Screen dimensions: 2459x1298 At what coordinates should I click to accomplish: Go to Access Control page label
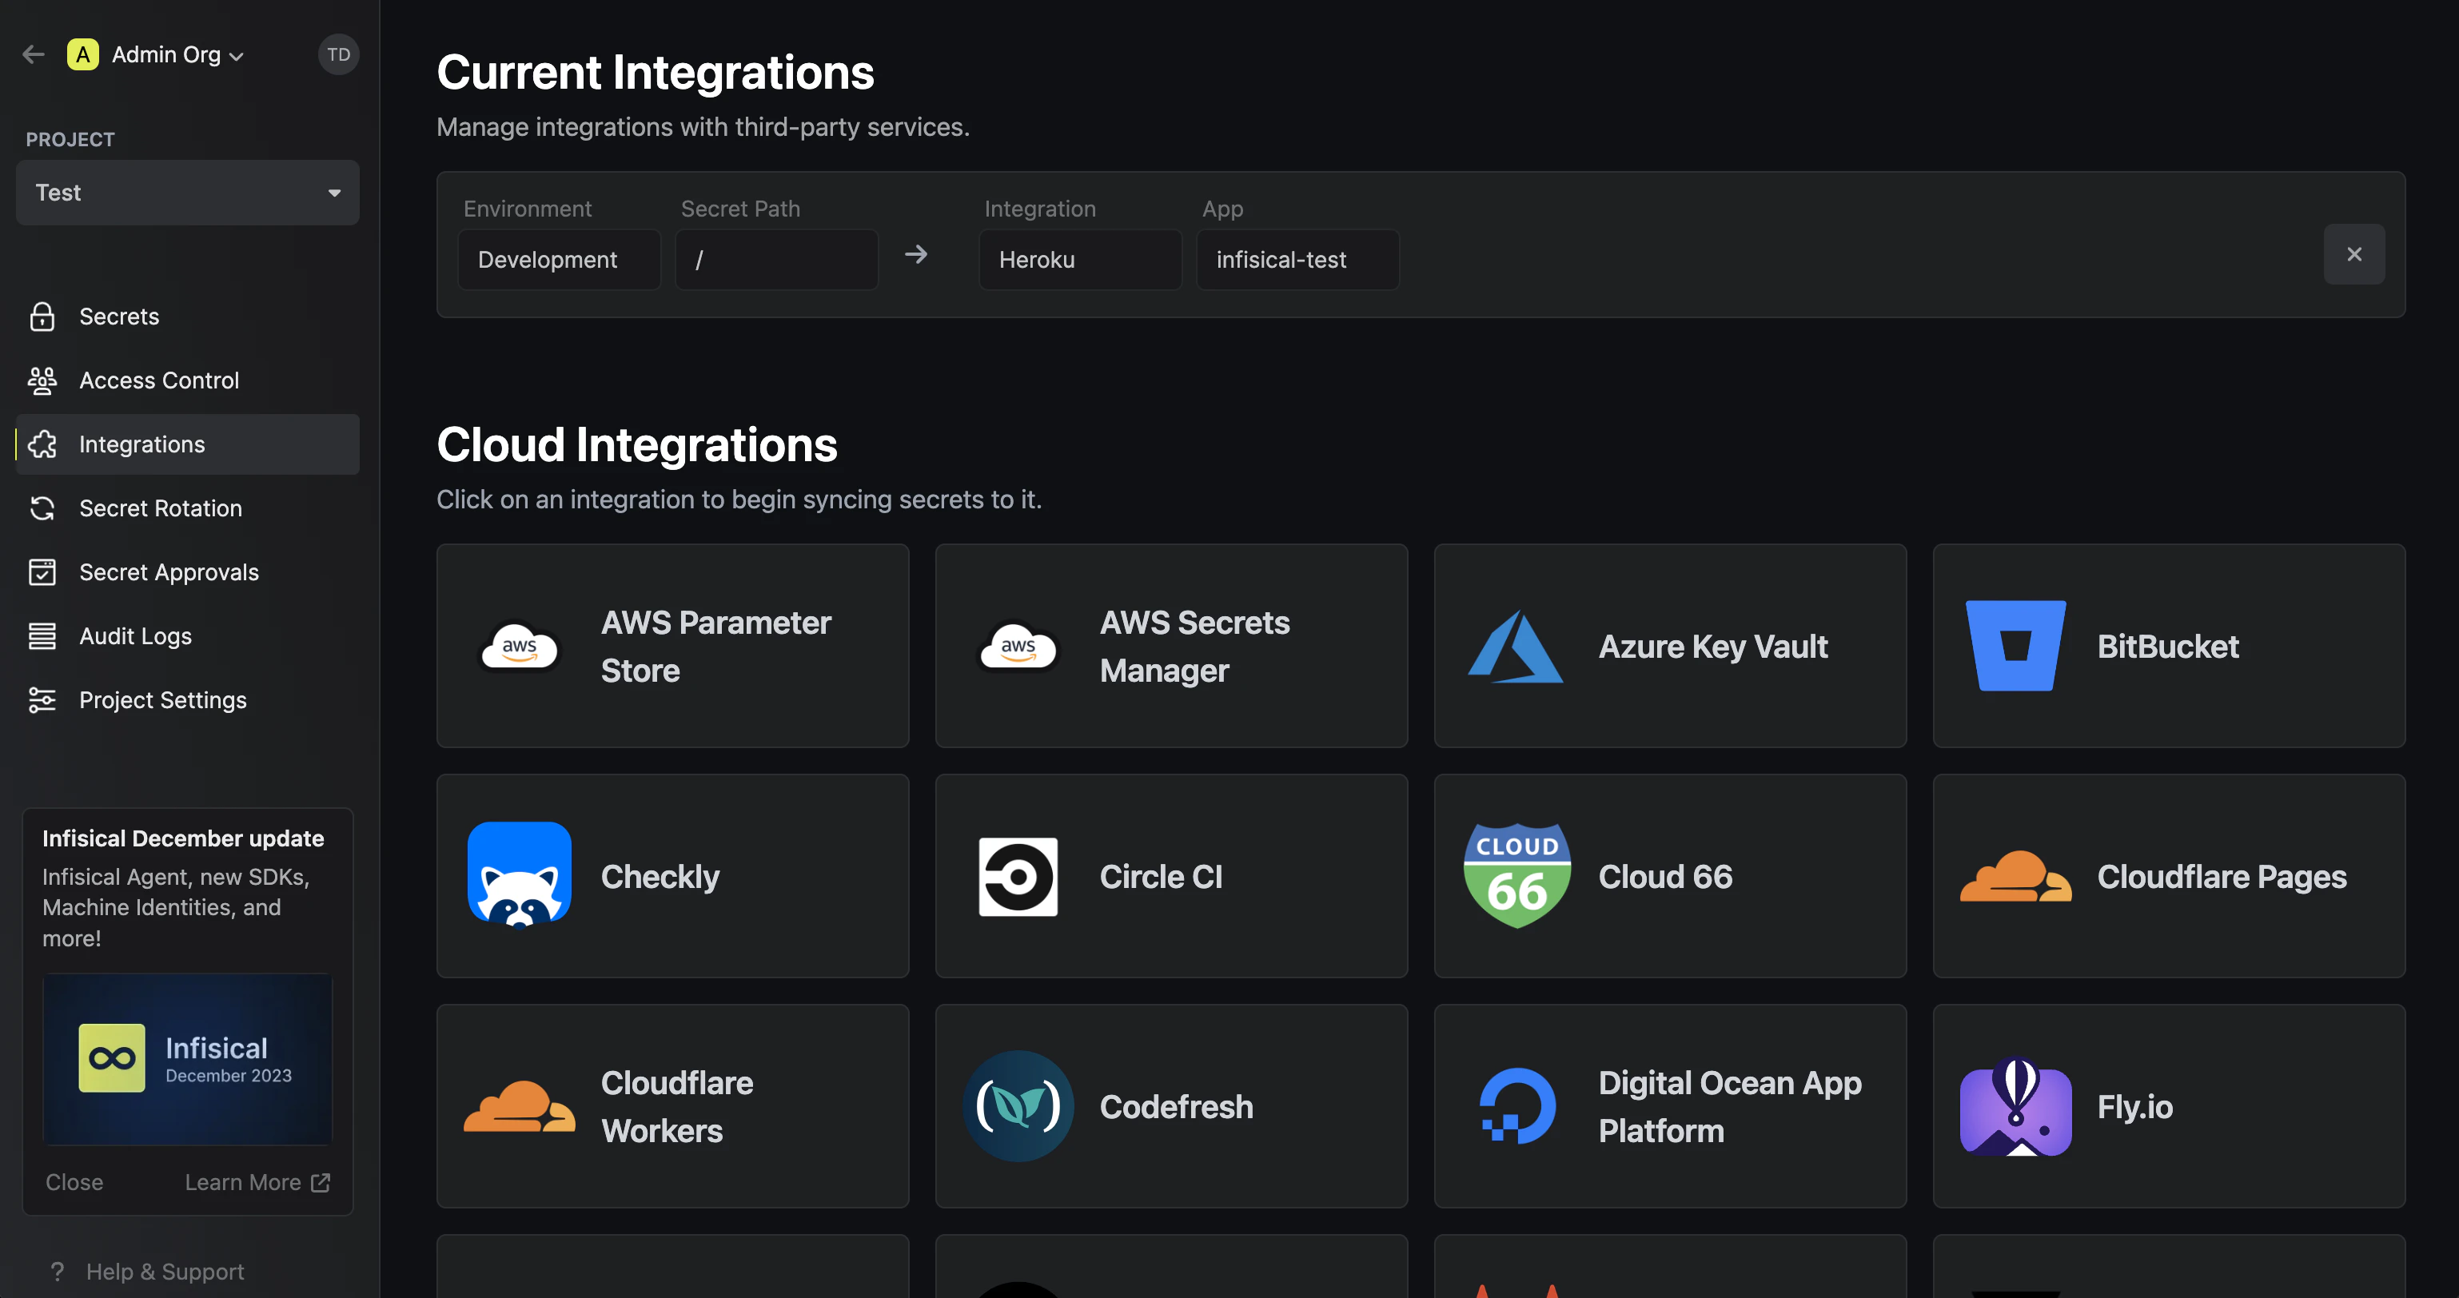159,380
